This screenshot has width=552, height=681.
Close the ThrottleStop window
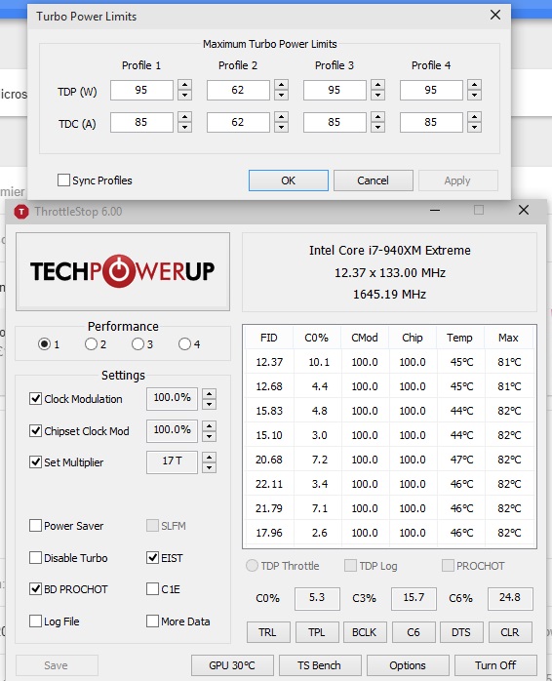click(524, 210)
